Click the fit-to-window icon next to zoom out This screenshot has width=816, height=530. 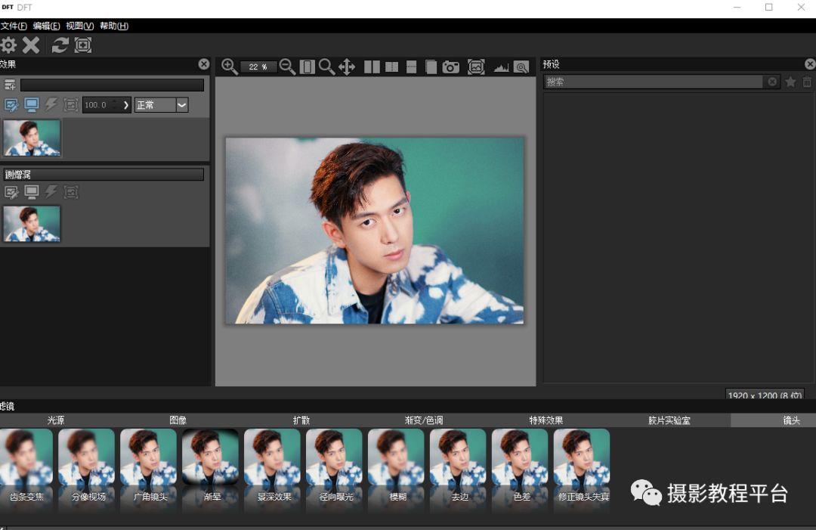(x=307, y=67)
